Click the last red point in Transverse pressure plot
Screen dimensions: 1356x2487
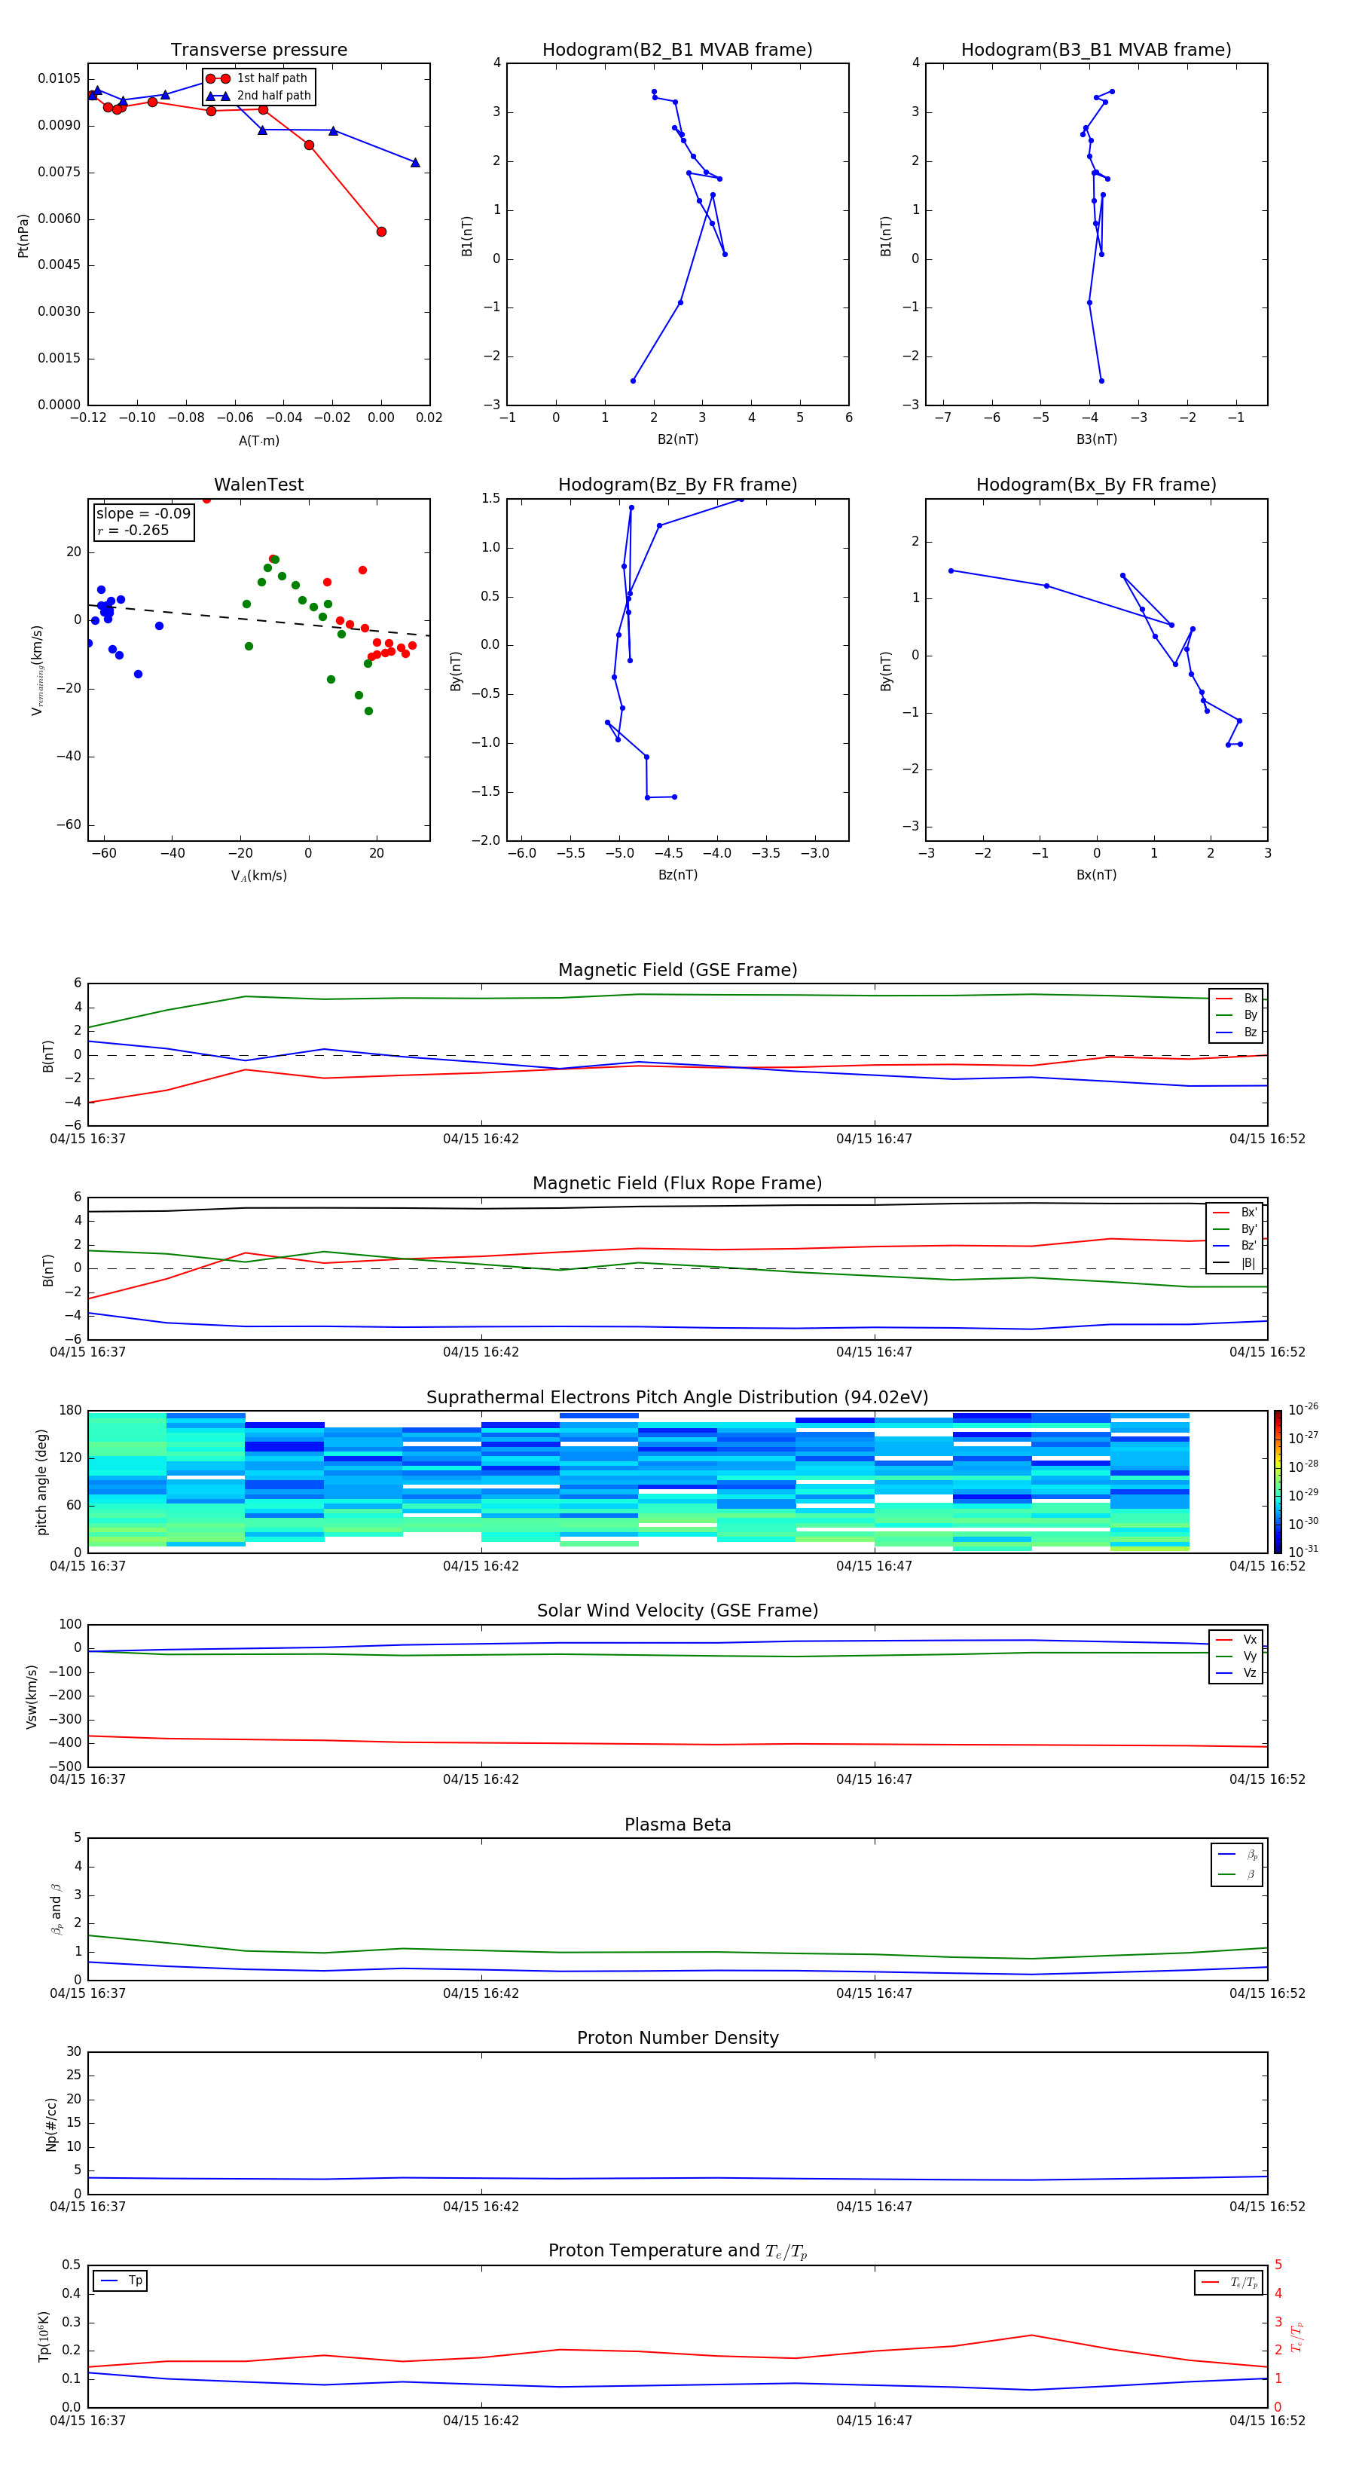tap(381, 231)
